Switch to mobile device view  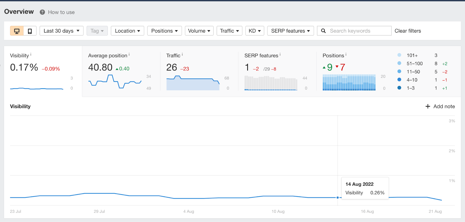point(30,31)
